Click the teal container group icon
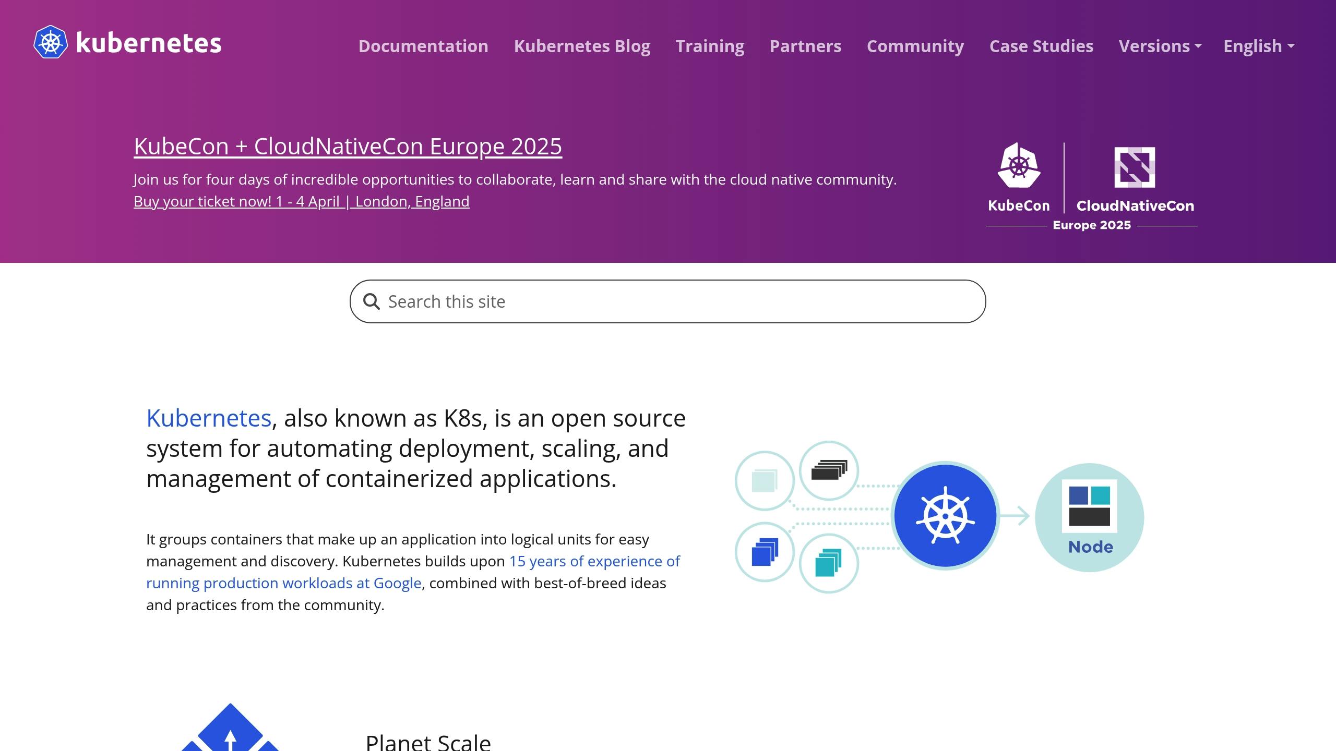Screen dimensions: 1336x751 point(826,560)
